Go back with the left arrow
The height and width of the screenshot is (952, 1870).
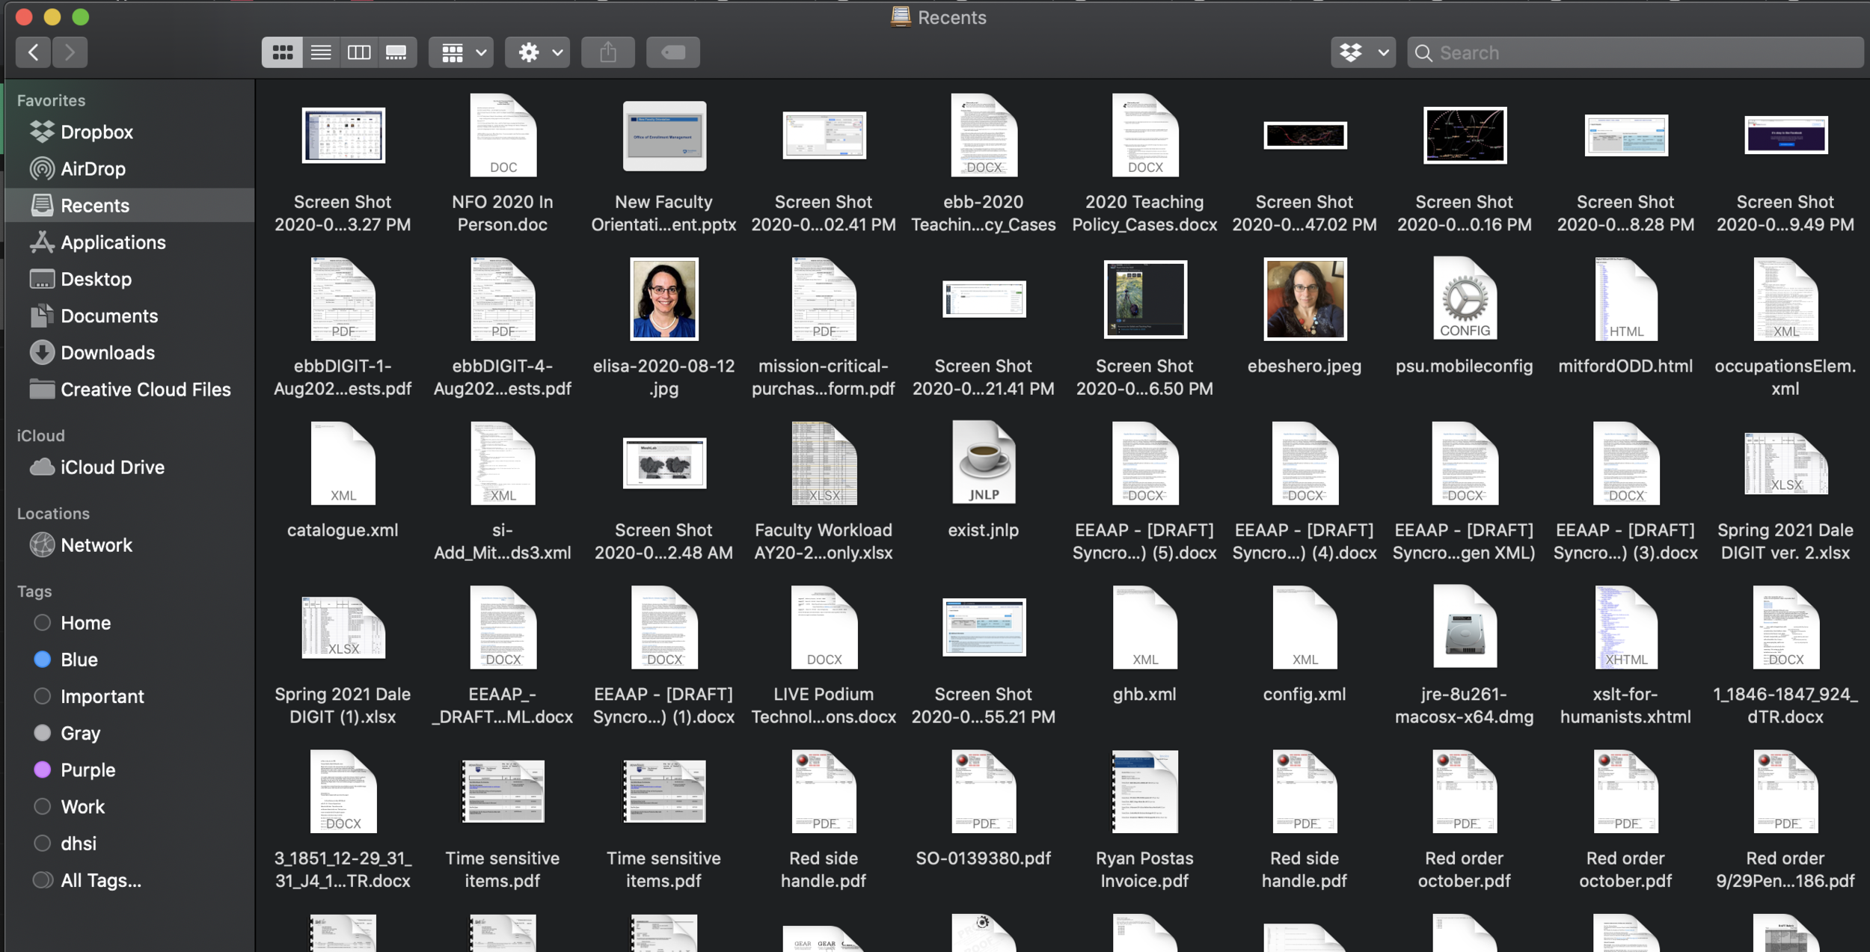pos(34,52)
